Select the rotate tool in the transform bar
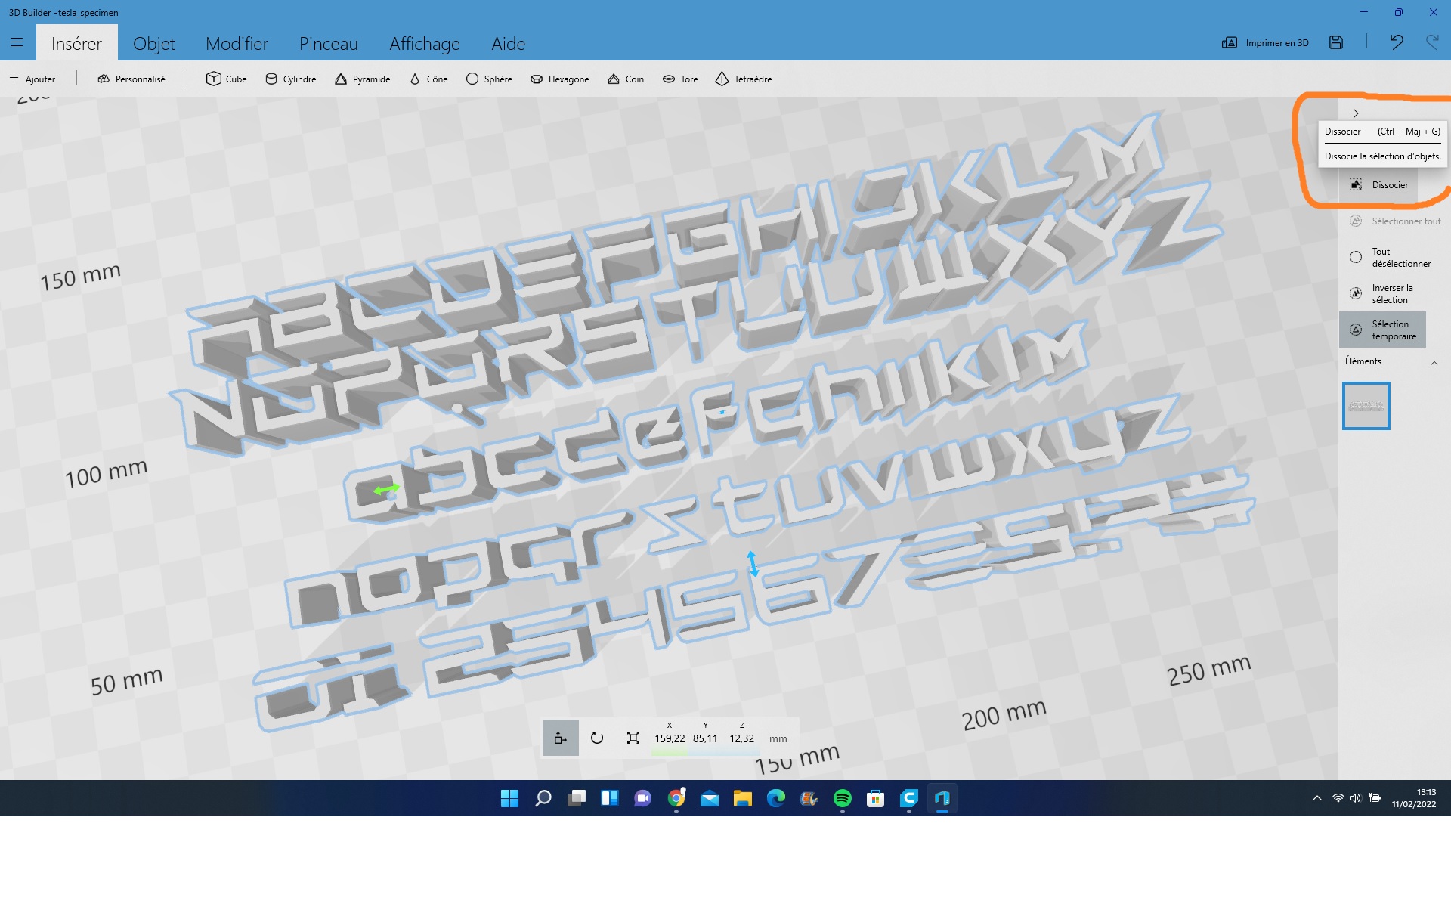This screenshot has height=904, width=1451. pos(596,738)
